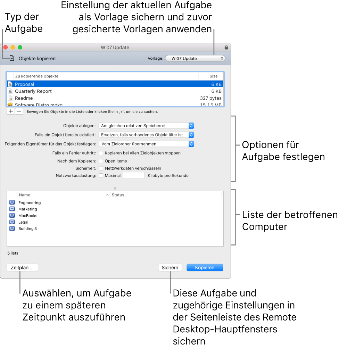
Task: Open the Vorlage popup showing W'07 Update
Action: coord(195,58)
